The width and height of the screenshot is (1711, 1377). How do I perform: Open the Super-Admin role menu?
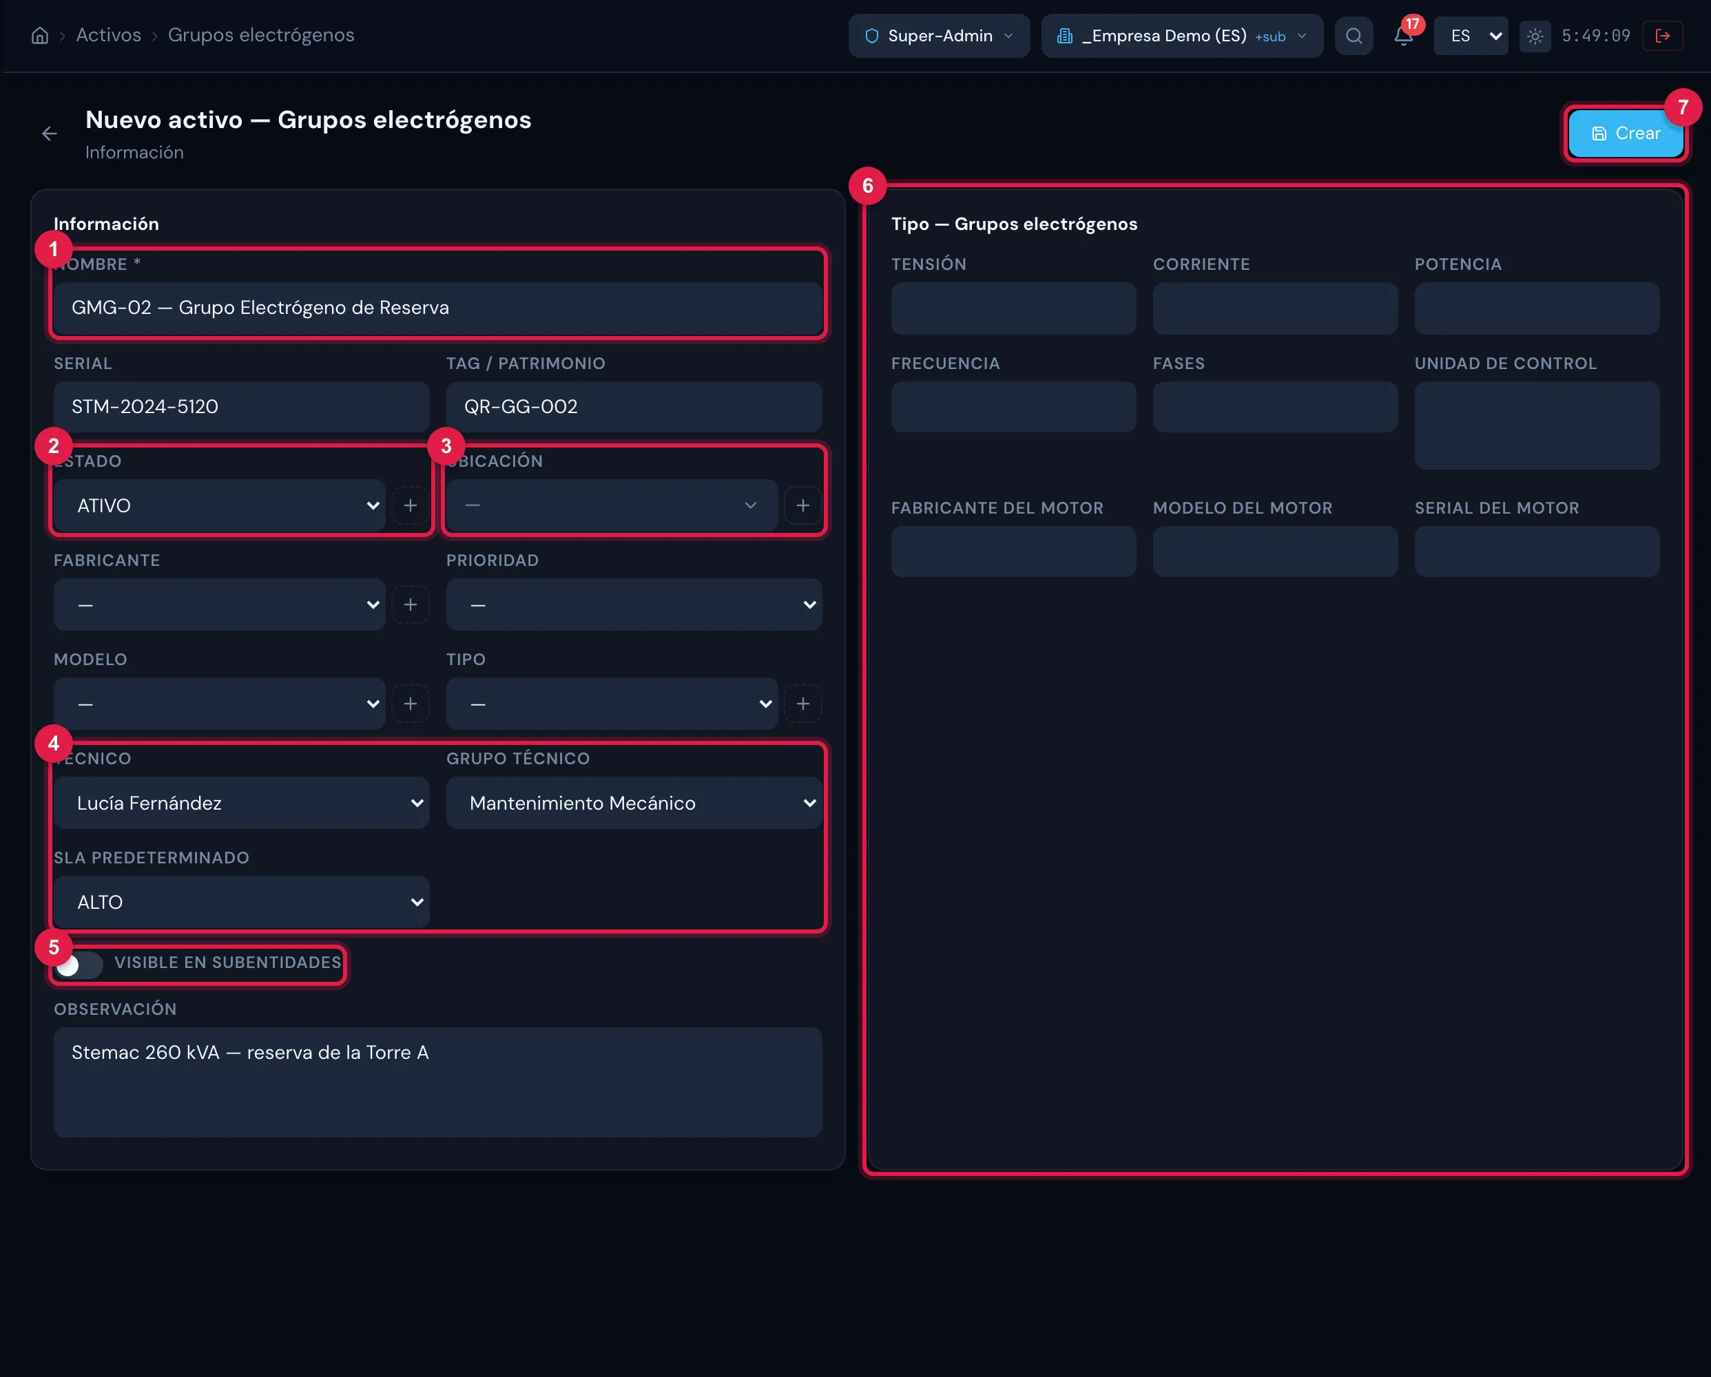point(939,36)
